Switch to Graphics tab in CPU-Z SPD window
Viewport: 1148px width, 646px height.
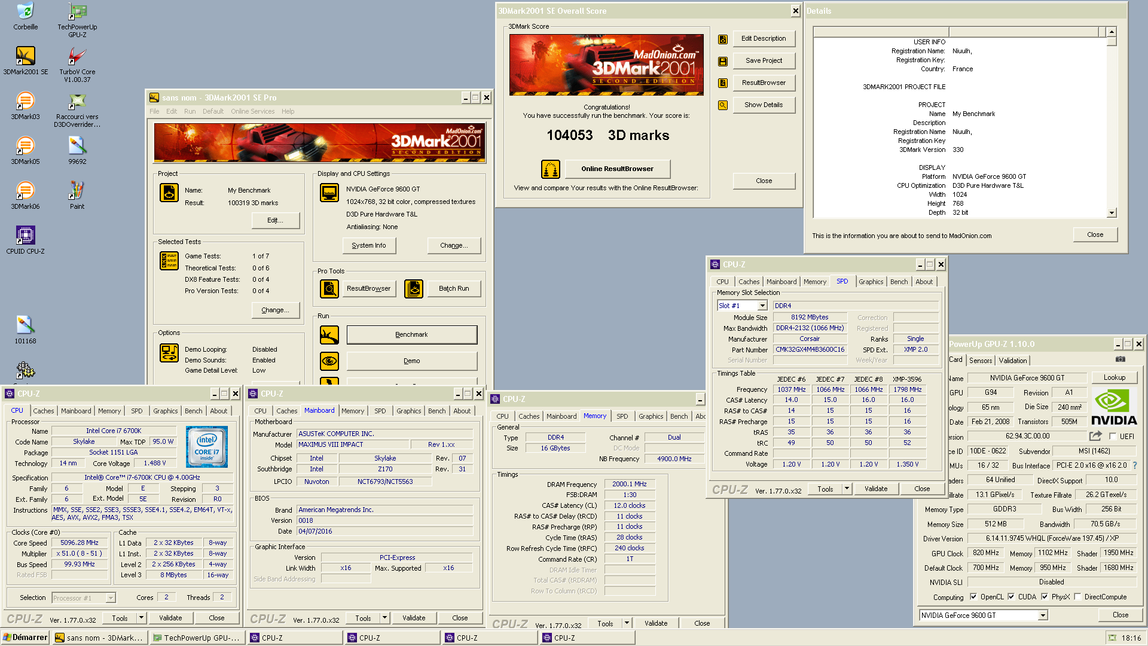point(871,282)
